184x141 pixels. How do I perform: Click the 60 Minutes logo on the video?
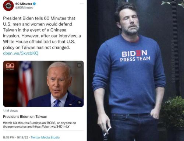coord(10,66)
